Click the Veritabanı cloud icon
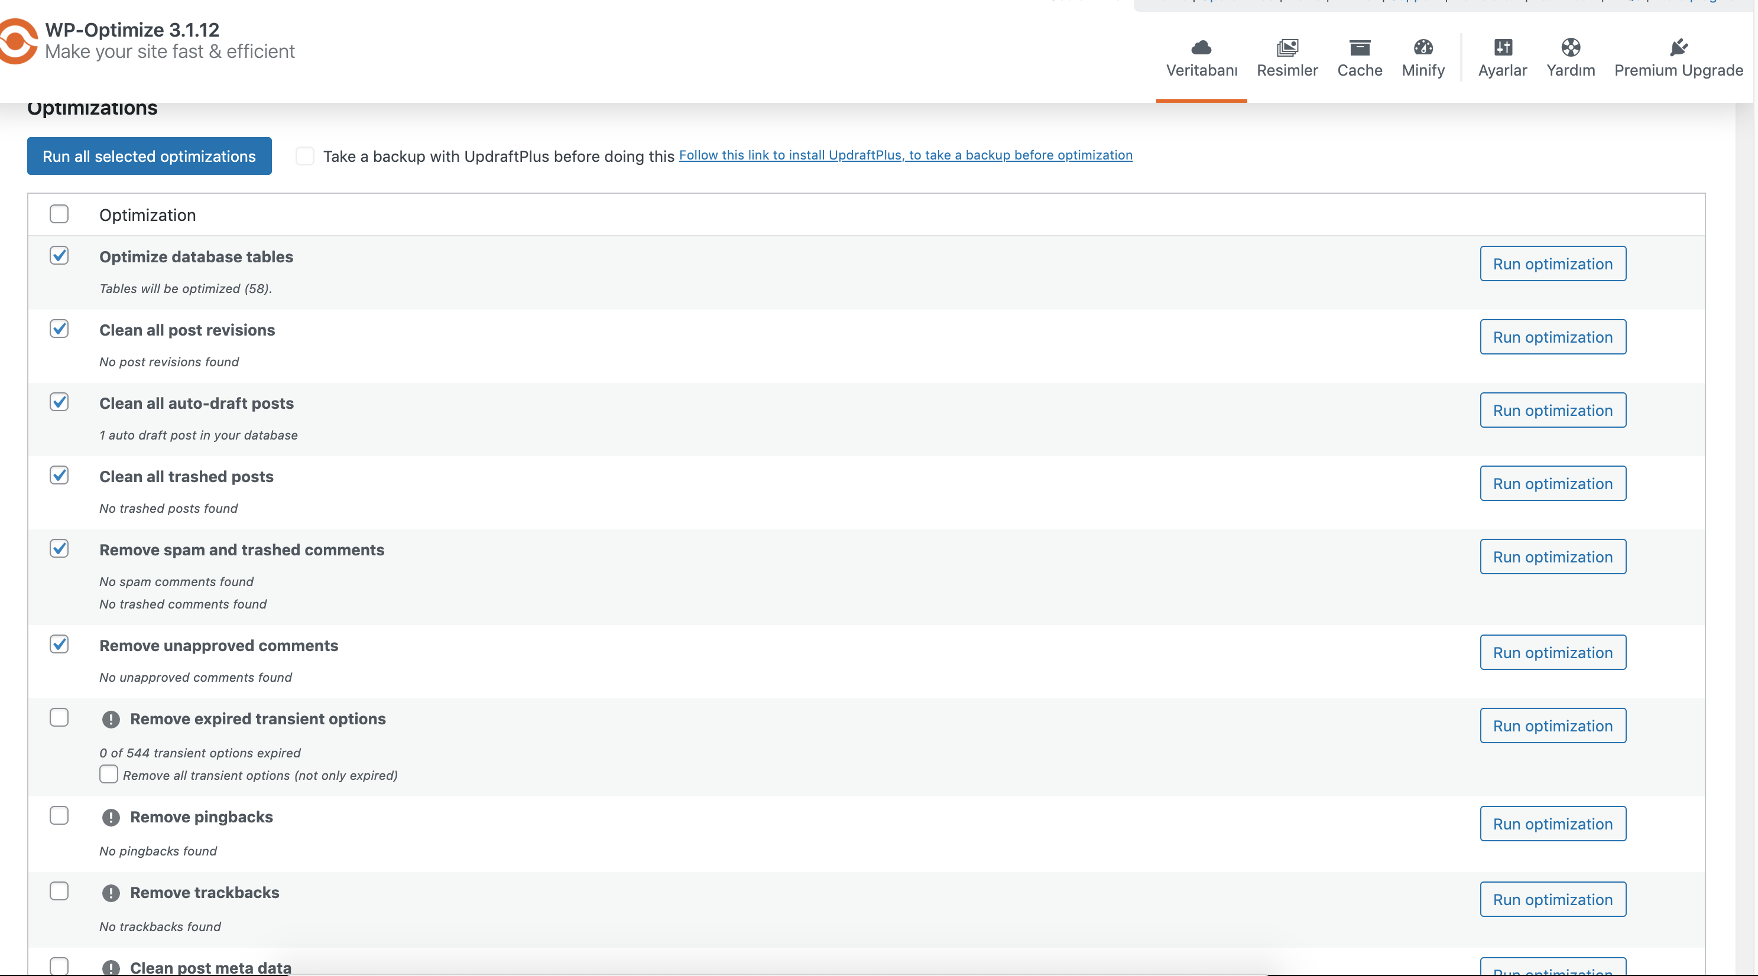 1201,47
